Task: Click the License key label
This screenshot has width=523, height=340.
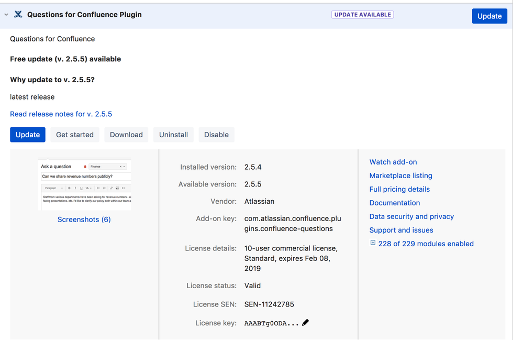Action: [x=216, y=323]
